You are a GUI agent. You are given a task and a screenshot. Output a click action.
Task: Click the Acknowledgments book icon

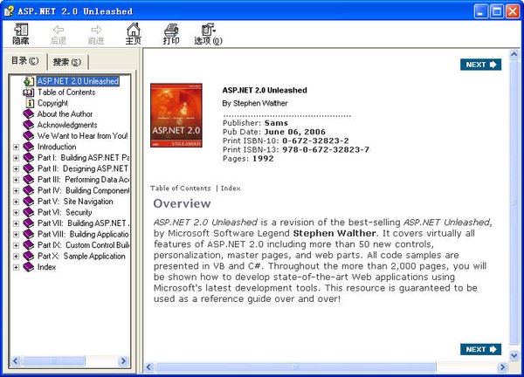[29, 125]
